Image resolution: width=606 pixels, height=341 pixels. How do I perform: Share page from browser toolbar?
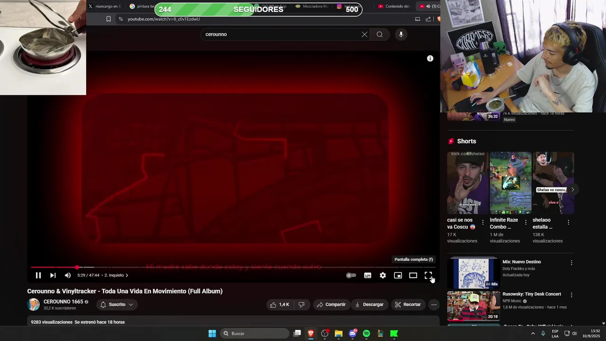(x=428, y=19)
